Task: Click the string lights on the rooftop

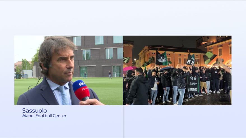Action: coord(208,42)
